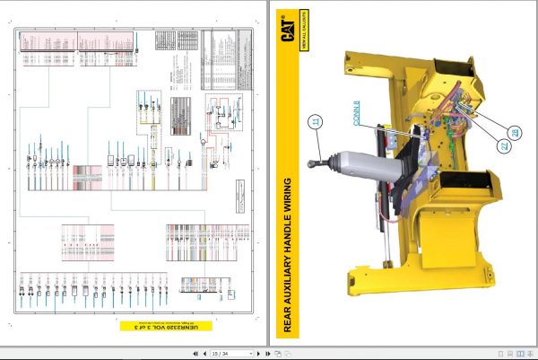Image resolution: width=538 pixels, height=360 pixels.
Task: Open the CONN 8 callout link
Action: coord(357,113)
